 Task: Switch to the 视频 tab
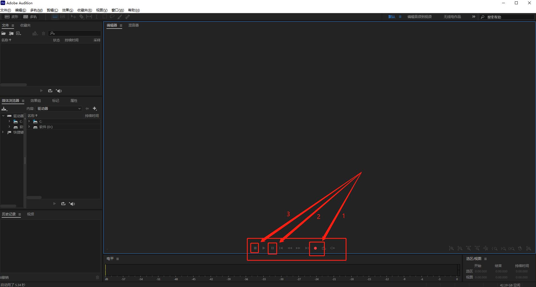[31, 214]
